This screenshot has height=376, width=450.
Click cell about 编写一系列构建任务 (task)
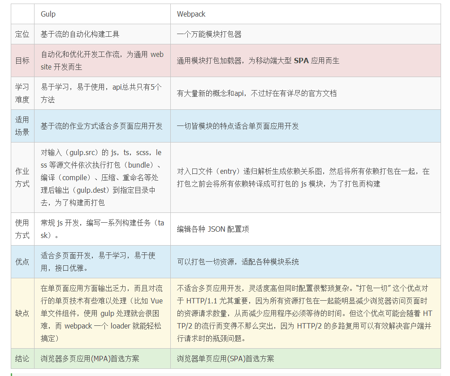coord(102,229)
